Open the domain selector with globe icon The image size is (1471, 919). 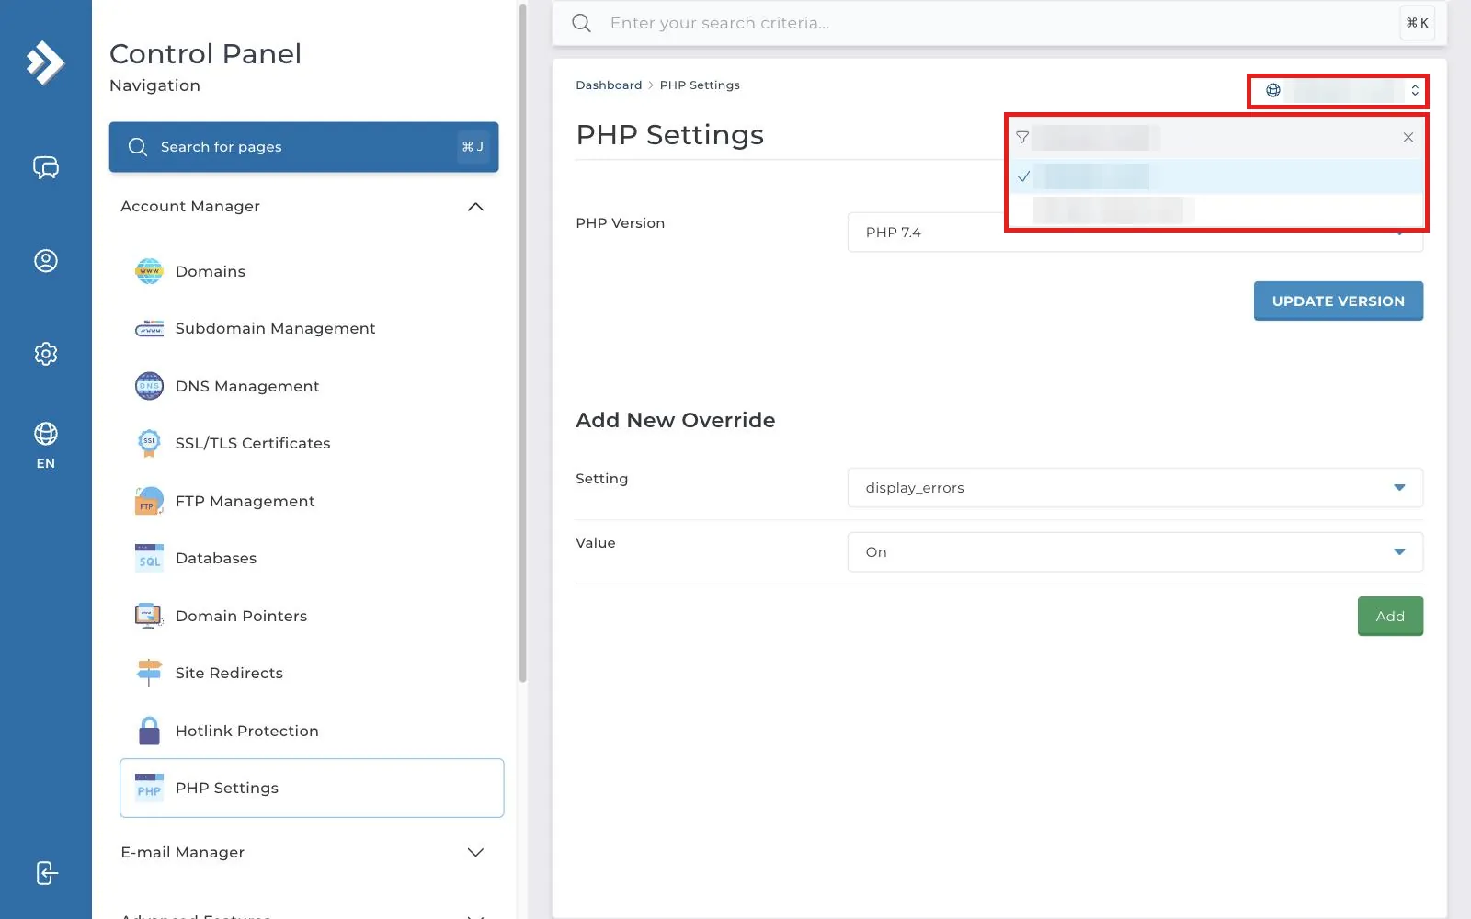click(x=1338, y=91)
